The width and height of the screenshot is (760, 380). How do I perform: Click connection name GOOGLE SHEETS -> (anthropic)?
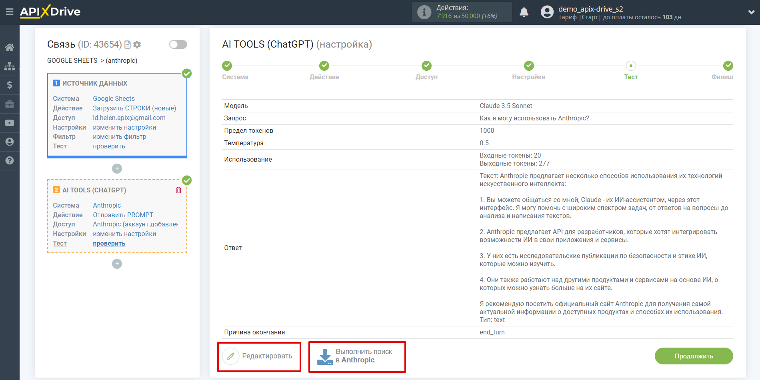[92, 60]
